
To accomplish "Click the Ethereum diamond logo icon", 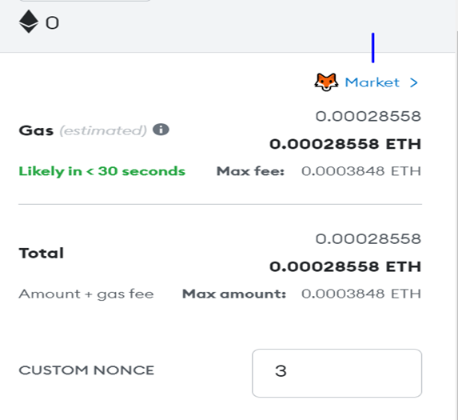I will point(29,22).
